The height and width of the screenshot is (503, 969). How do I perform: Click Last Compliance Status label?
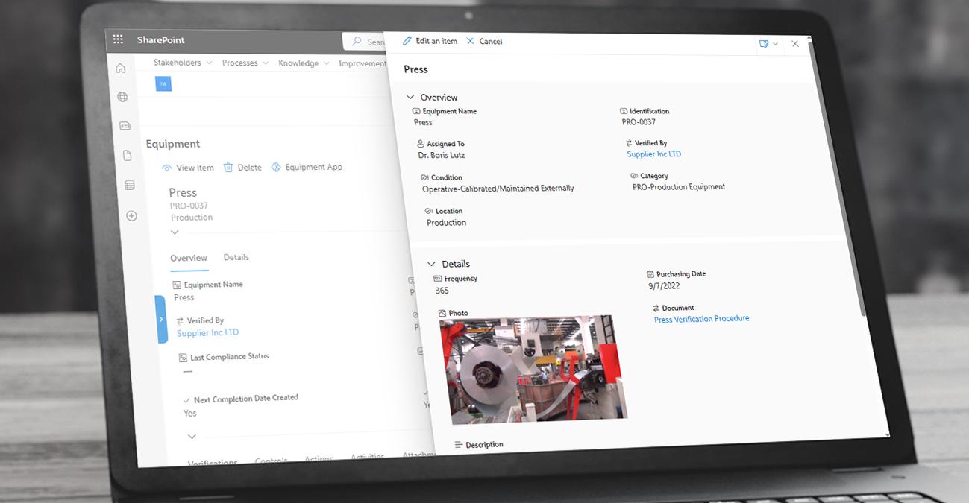(229, 357)
